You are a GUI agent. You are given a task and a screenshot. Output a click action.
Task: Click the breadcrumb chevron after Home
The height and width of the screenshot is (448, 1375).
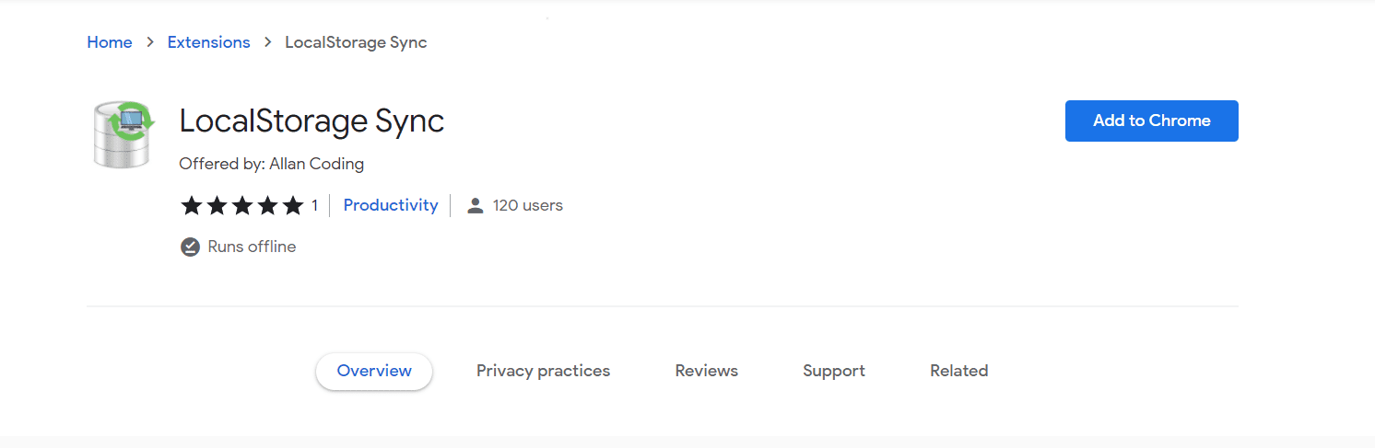click(x=150, y=42)
